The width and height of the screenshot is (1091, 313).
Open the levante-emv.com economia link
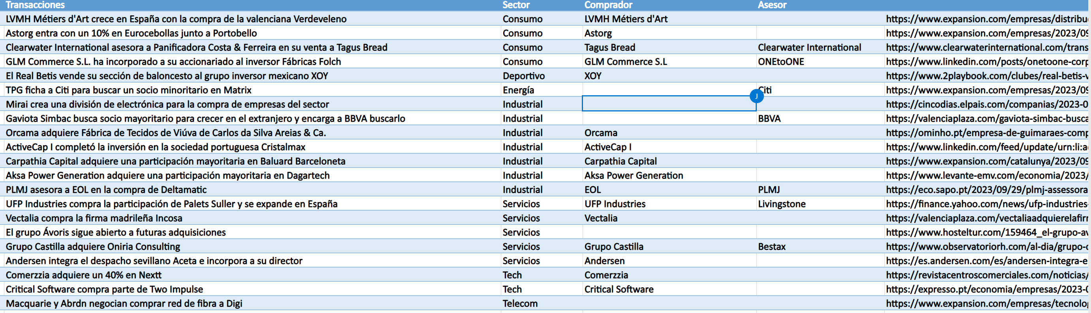click(x=987, y=175)
